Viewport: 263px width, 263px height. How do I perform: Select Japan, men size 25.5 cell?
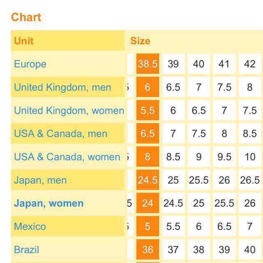(x=198, y=180)
